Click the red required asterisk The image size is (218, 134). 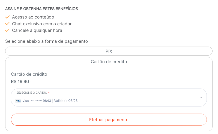point(49,93)
